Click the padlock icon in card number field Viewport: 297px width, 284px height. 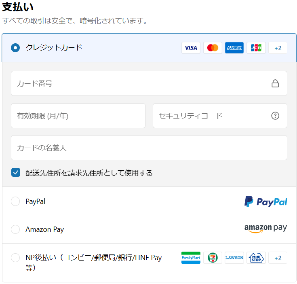click(x=275, y=84)
